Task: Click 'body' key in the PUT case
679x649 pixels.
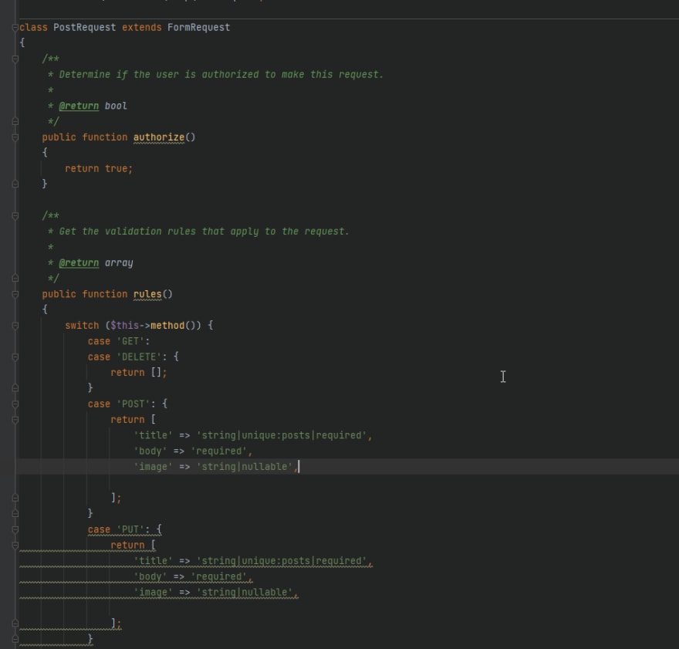Action: click(x=150, y=576)
